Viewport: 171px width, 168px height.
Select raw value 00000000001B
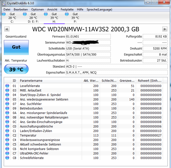tap(151, 108)
